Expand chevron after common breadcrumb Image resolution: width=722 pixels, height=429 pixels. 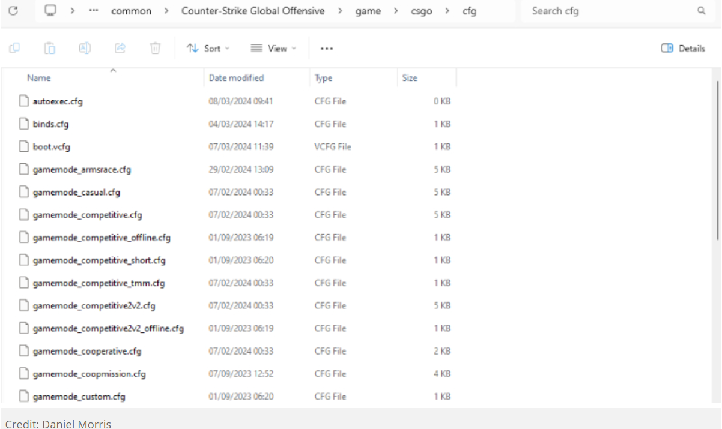point(167,11)
